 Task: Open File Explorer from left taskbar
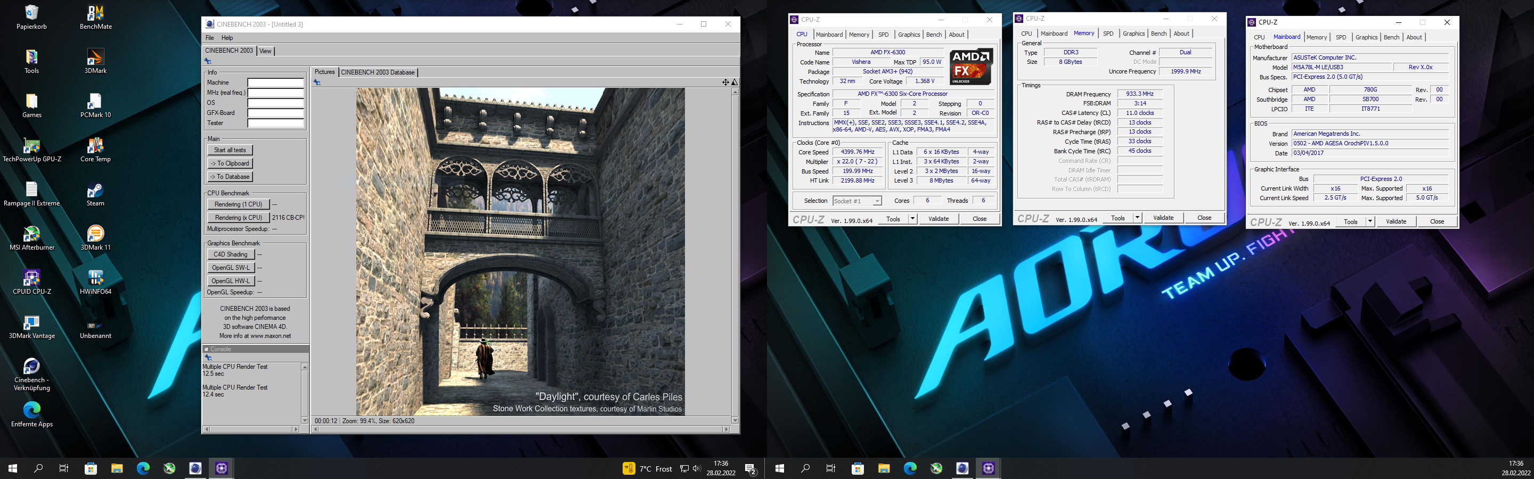pyautogui.click(x=117, y=468)
